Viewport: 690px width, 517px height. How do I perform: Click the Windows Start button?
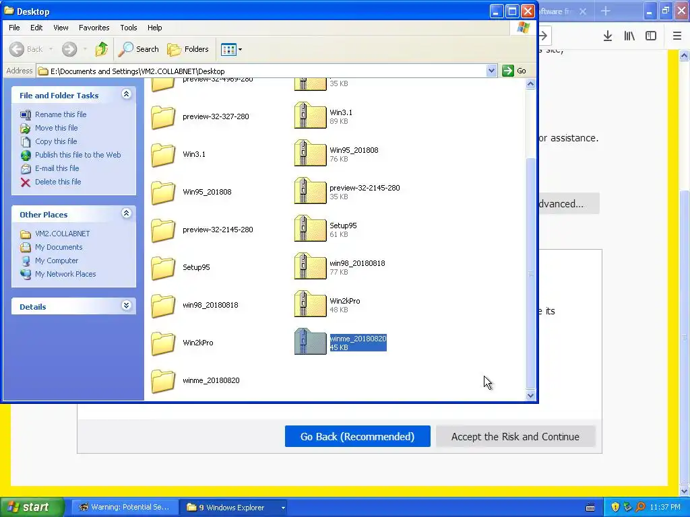click(x=32, y=508)
